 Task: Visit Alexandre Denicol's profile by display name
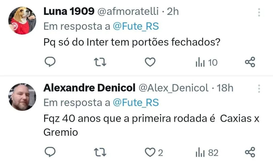(x=89, y=88)
